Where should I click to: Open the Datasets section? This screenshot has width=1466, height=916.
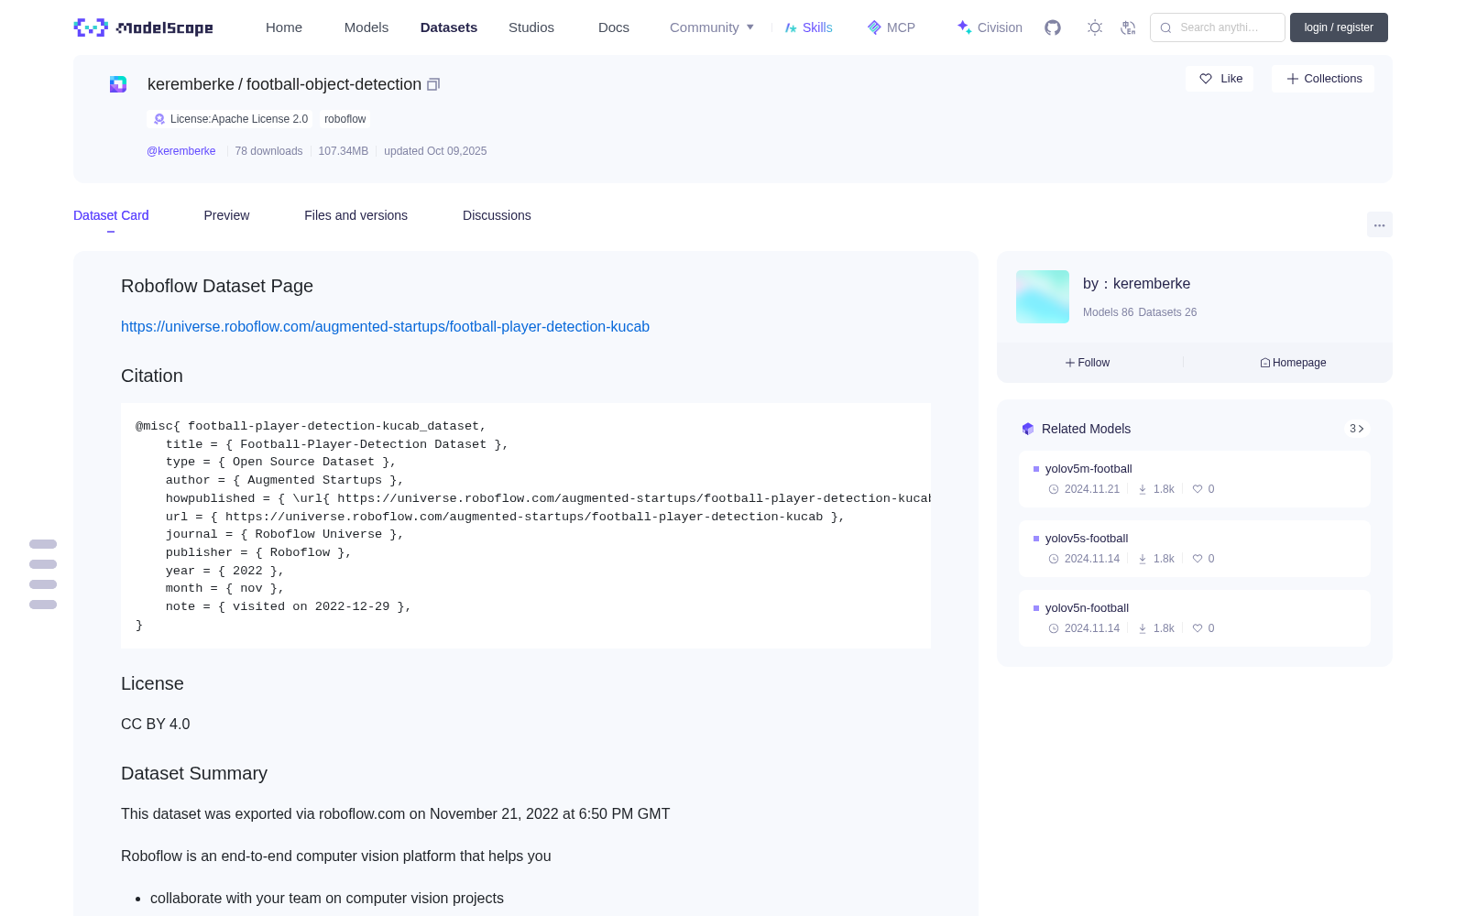point(449,27)
